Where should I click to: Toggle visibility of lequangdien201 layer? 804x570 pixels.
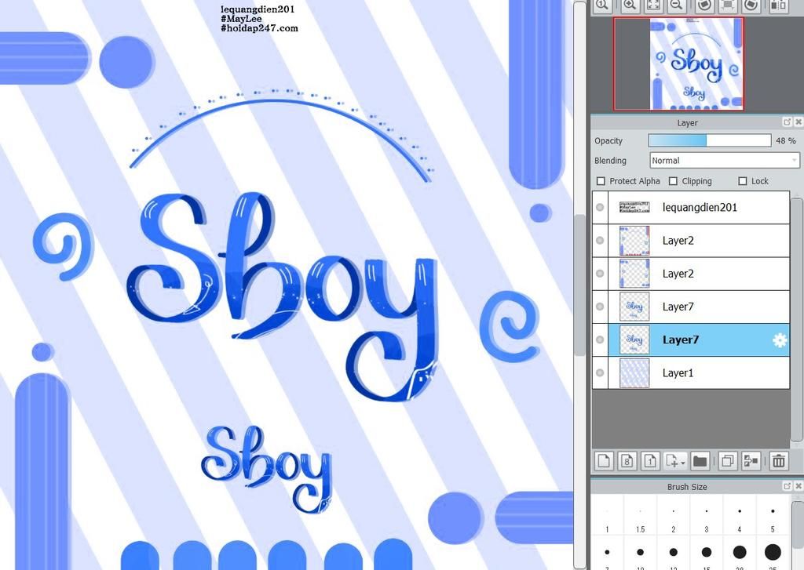pos(600,208)
